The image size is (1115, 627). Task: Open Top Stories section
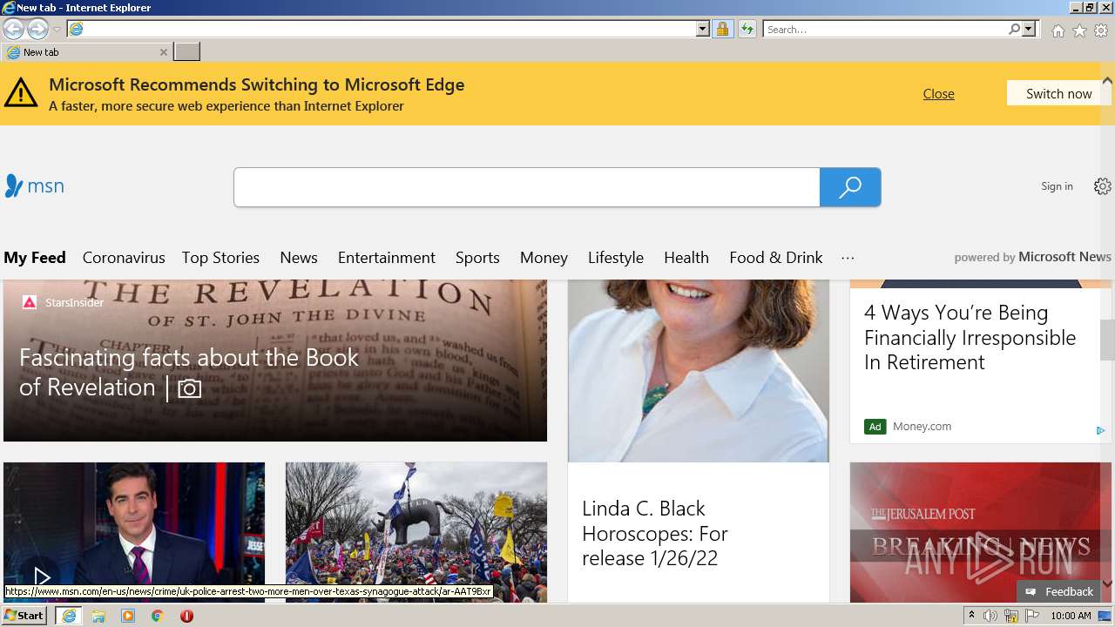[x=220, y=258]
